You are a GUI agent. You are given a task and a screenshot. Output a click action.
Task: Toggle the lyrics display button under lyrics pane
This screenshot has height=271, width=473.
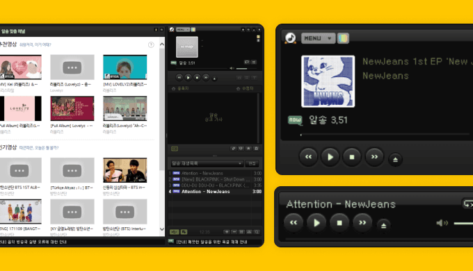[175, 149]
